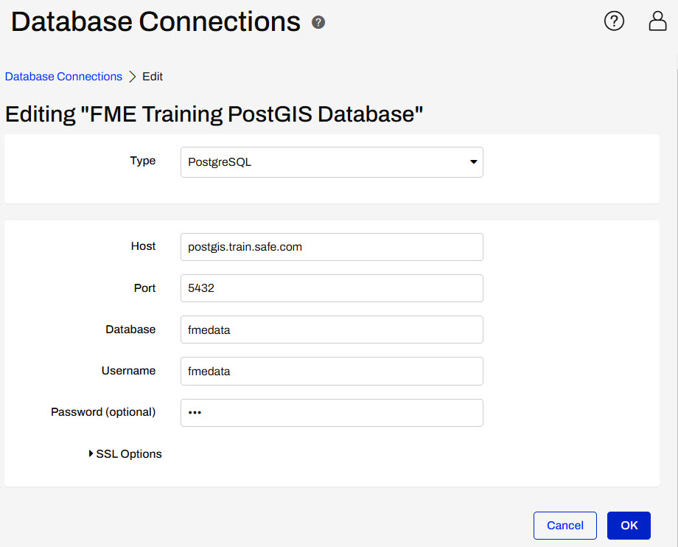Click the Password (optional) label text
Viewport: 678px width, 547px height.
103,412
